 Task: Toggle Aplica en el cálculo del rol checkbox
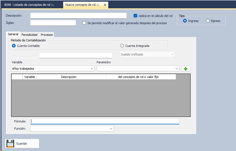pos(136,16)
